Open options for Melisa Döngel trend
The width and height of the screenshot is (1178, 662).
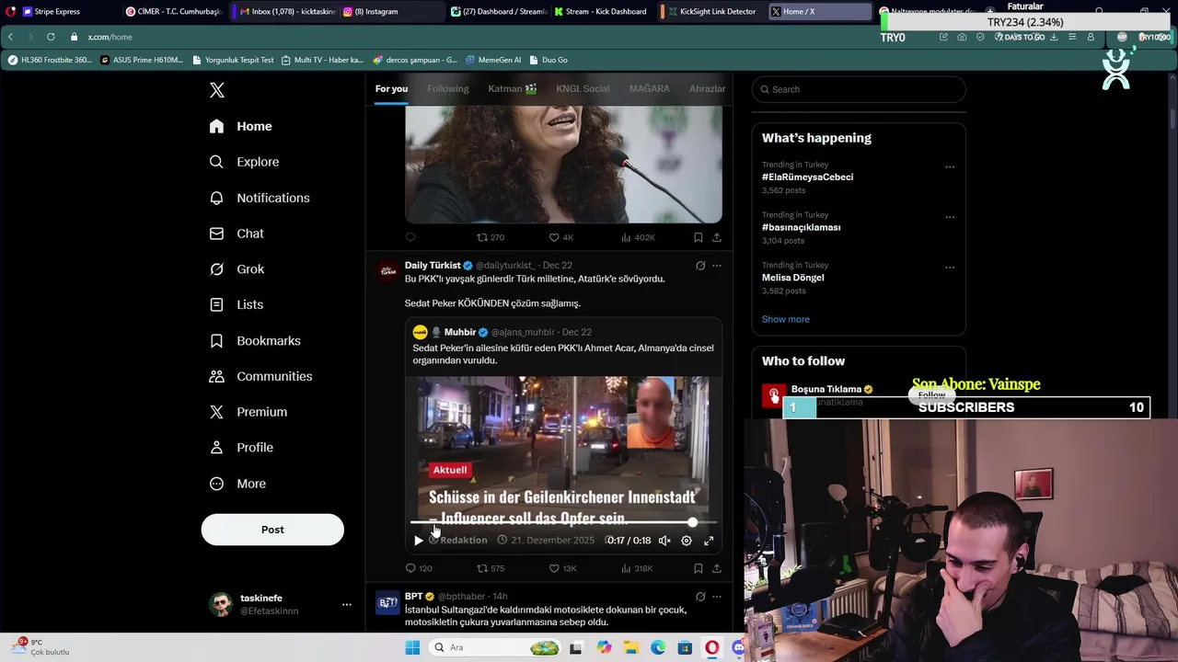(x=950, y=268)
